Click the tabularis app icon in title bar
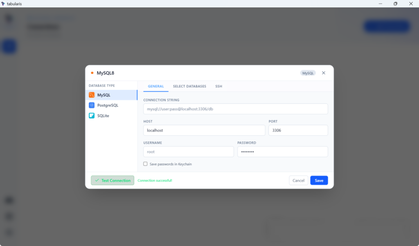 click(x=3, y=4)
